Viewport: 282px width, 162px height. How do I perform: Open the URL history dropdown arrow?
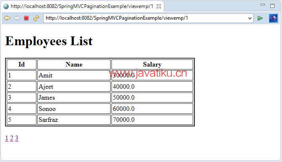tap(250, 18)
